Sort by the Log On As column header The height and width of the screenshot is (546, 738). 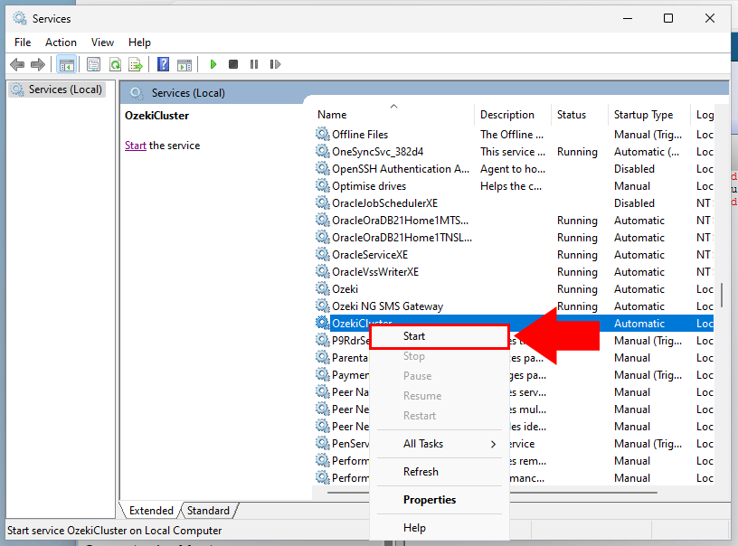(x=703, y=115)
